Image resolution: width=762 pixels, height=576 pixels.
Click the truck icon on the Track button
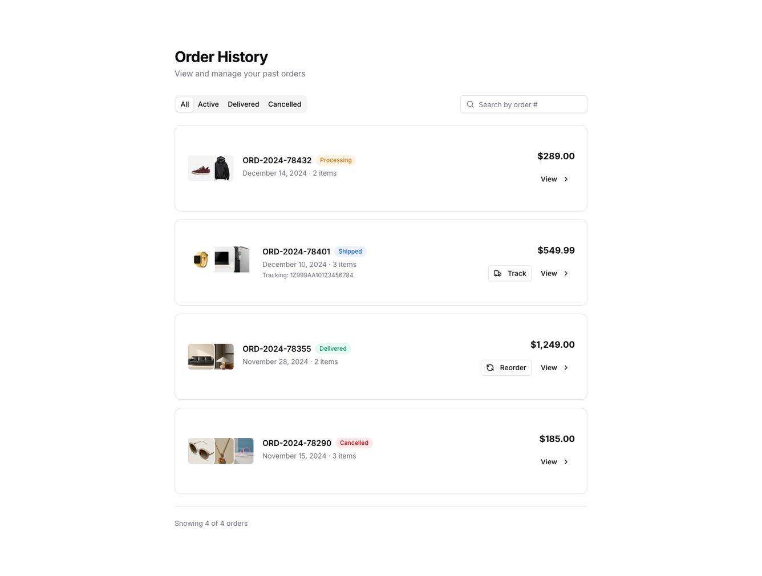pos(498,274)
